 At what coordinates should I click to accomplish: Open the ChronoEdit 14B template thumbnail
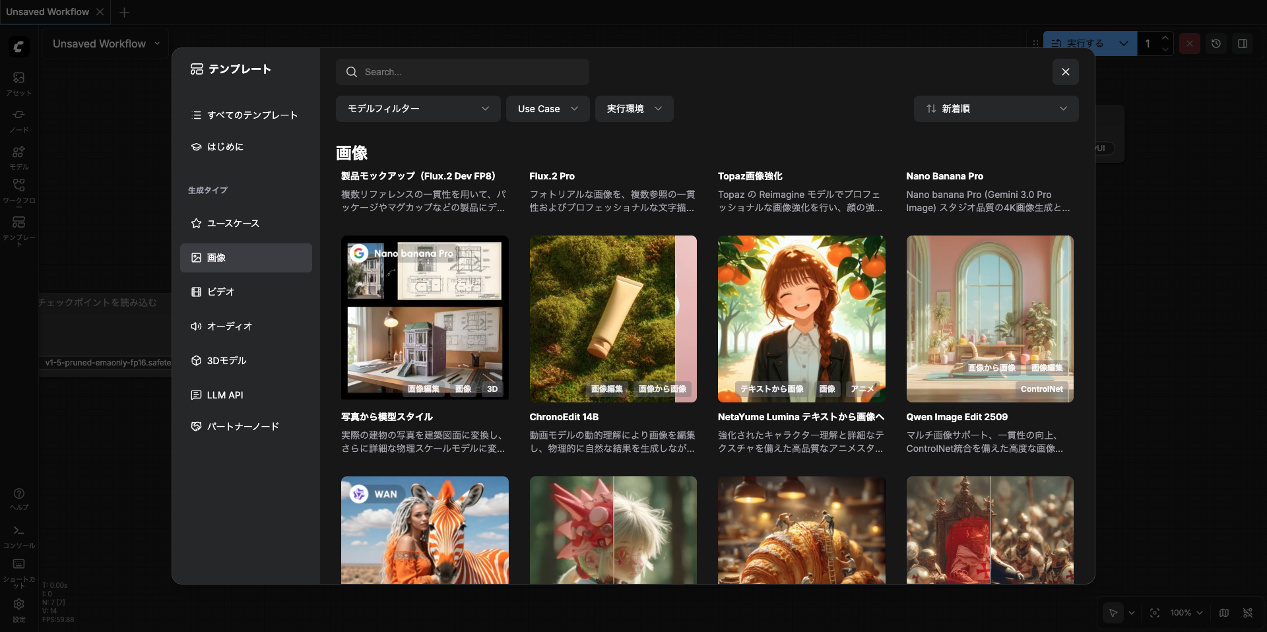[x=612, y=319]
